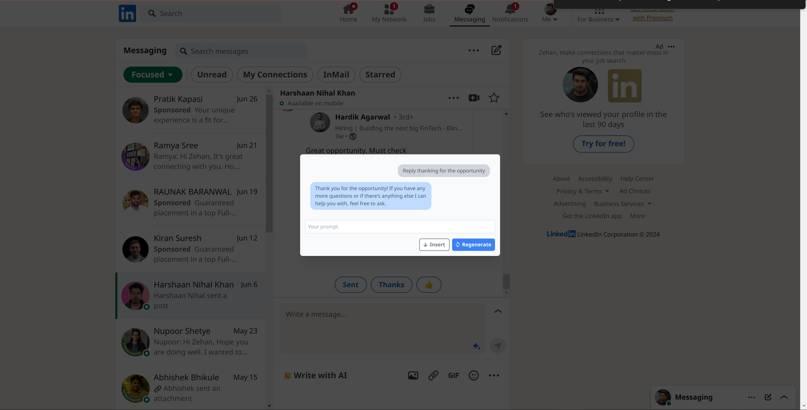The image size is (807, 410).
Task: Filter by Unread messages
Action: 212,74
